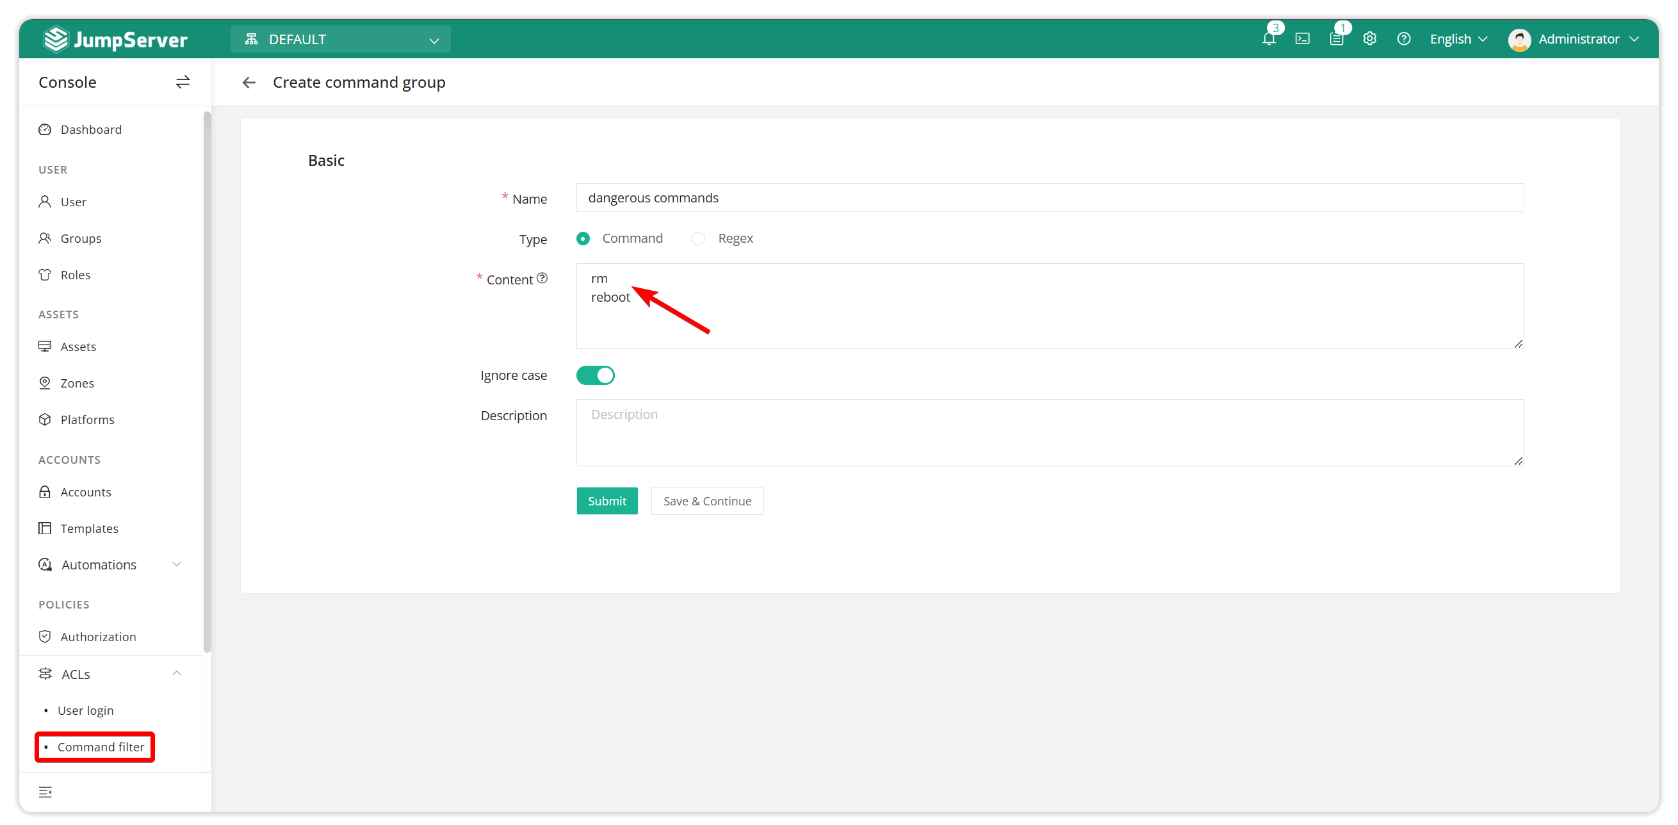
Task: Click the Administrator avatar
Action: pos(1519,40)
